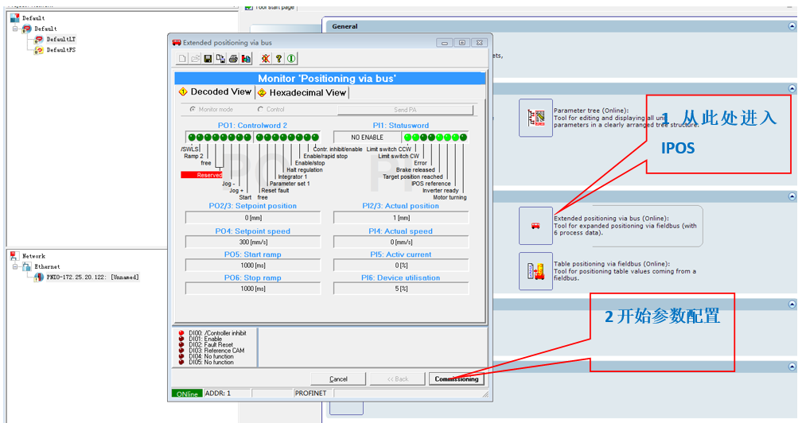Launch Extended positioning via bus tool icon
The image size is (806, 423).
[535, 226]
